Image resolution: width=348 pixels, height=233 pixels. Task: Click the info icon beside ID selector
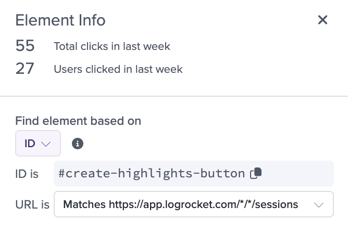tap(78, 144)
